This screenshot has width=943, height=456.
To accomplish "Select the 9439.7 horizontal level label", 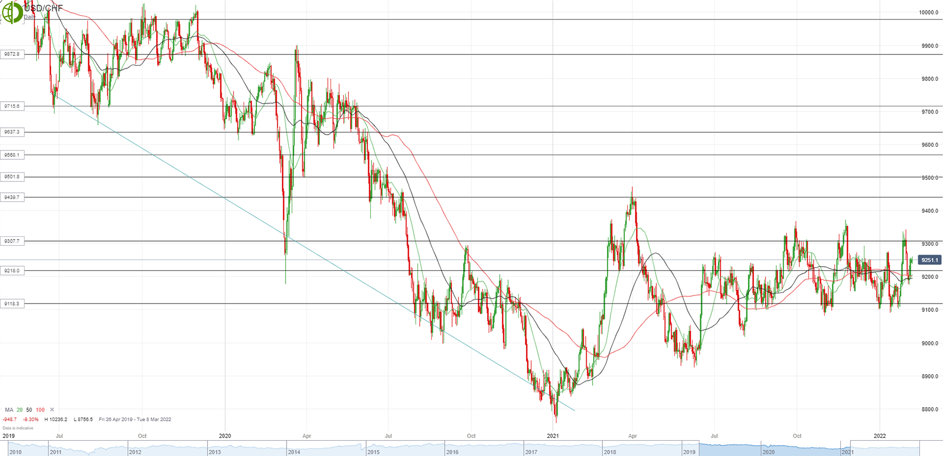I will [12, 198].
